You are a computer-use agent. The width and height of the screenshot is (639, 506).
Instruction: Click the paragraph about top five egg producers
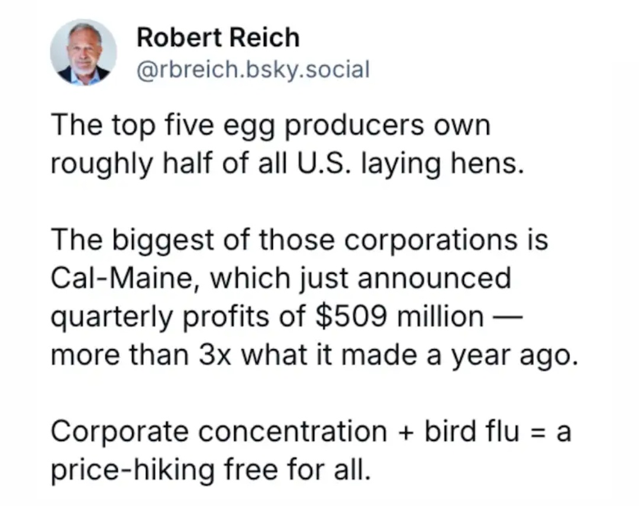coord(288,144)
